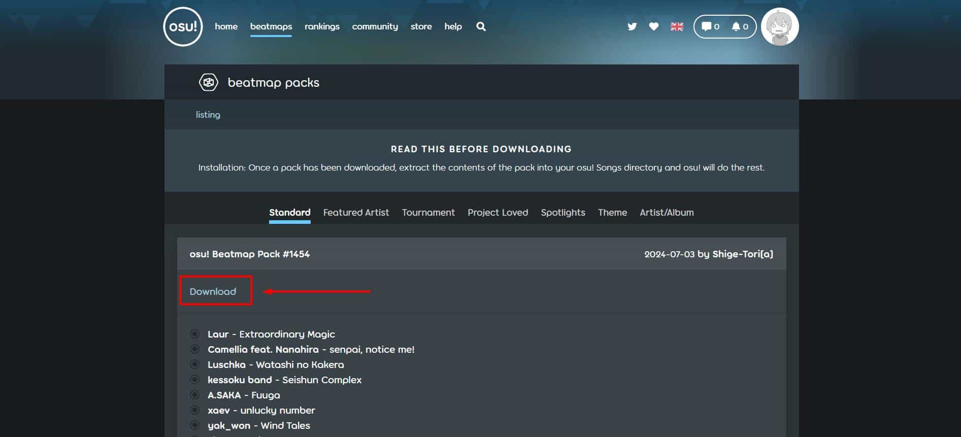
Task: Click the circle beside yak_won - Wind Tales
Action: click(x=194, y=425)
